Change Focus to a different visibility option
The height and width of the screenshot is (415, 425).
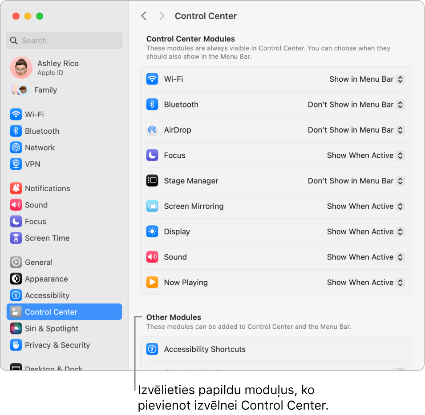pos(365,156)
